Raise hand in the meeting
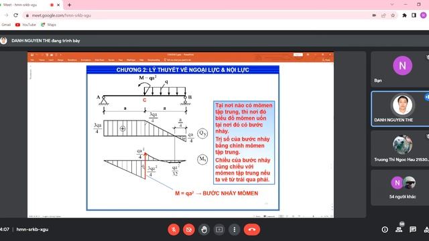 pyautogui.click(x=204, y=230)
